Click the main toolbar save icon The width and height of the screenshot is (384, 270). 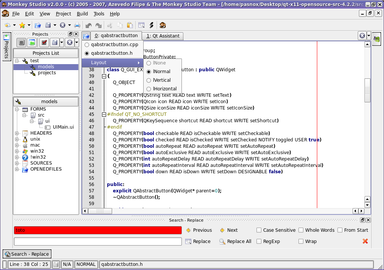(x=48, y=25)
